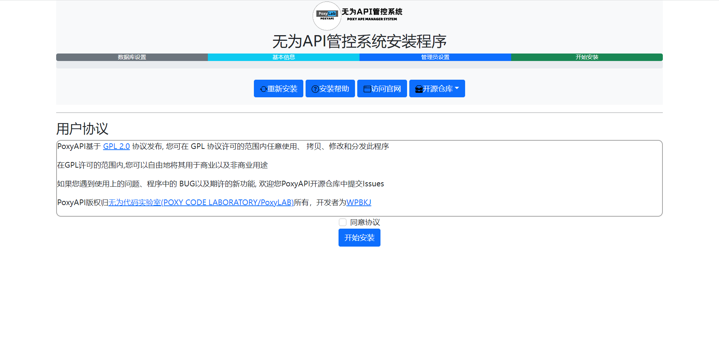Click the repository box icon on 开源仓库
719x348 pixels.
coord(419,89)
